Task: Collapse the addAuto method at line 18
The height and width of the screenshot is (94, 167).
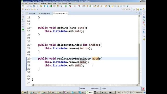Action: [x=31, y=28]
